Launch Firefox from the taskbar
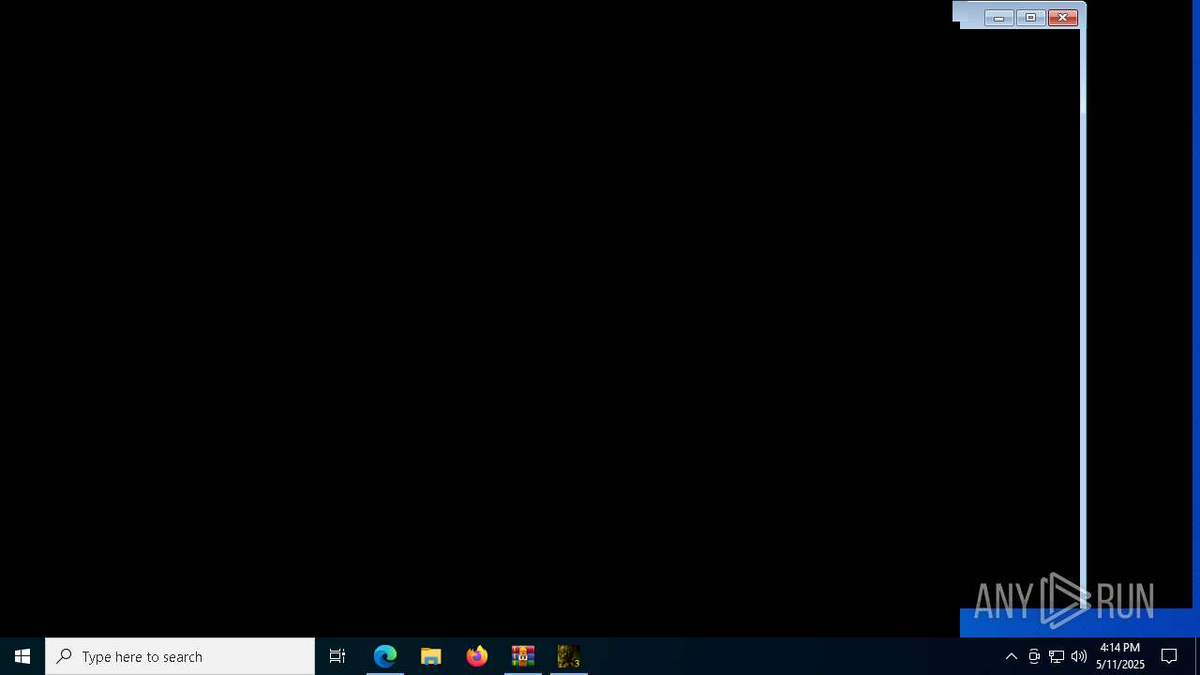Screen dimensions: 1200x675 click(x=477, y=656)
